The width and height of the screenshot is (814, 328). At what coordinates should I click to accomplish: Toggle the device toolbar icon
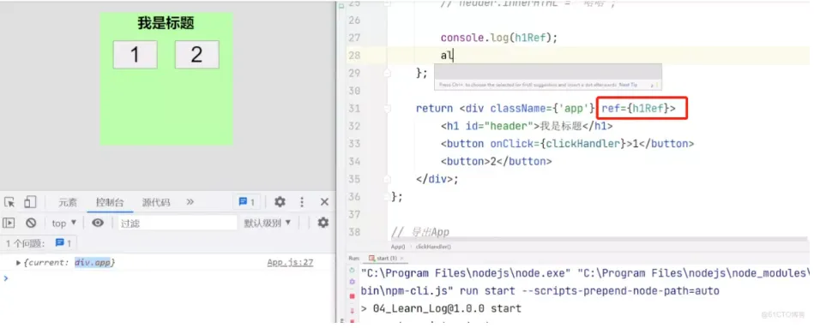[30, 202]
